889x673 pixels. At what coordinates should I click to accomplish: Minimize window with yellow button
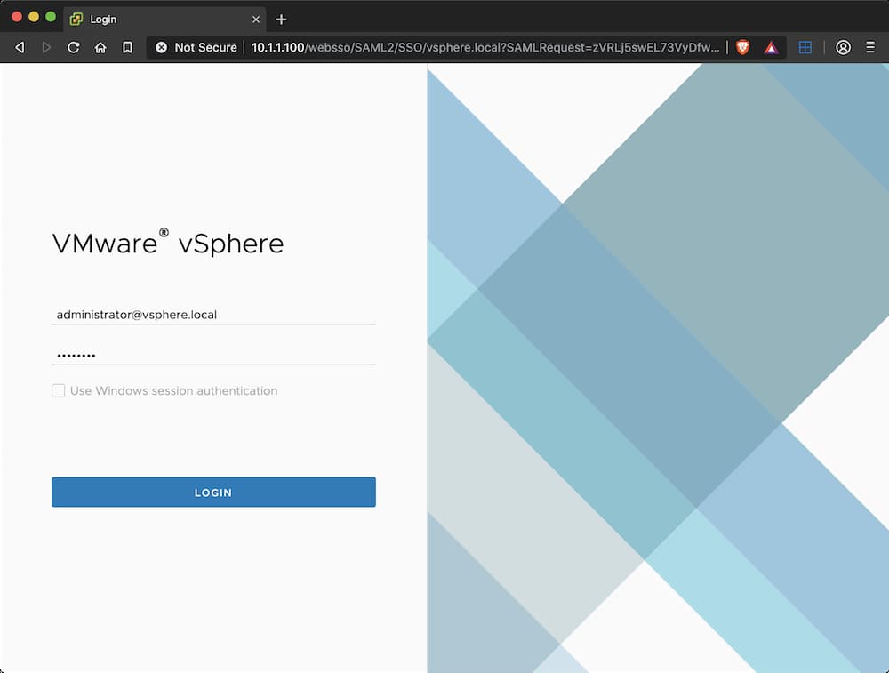coord(34,16)
